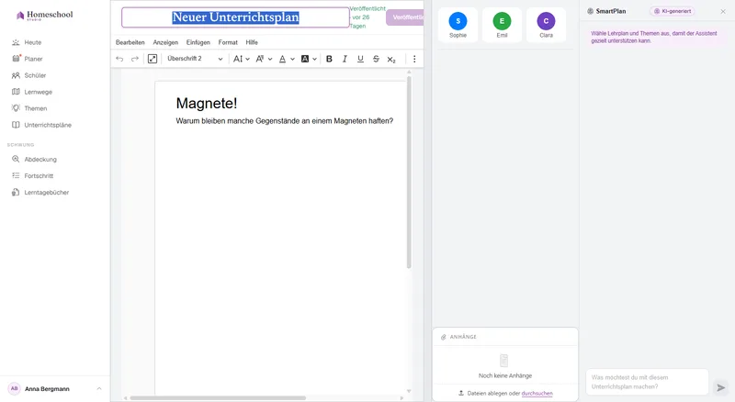Apply the text color
The height and width of the screenshot is (402, 735).
[282, 59]
